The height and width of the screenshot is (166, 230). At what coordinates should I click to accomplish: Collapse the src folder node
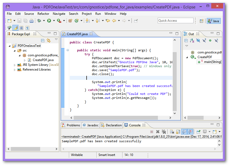[15, 51]
